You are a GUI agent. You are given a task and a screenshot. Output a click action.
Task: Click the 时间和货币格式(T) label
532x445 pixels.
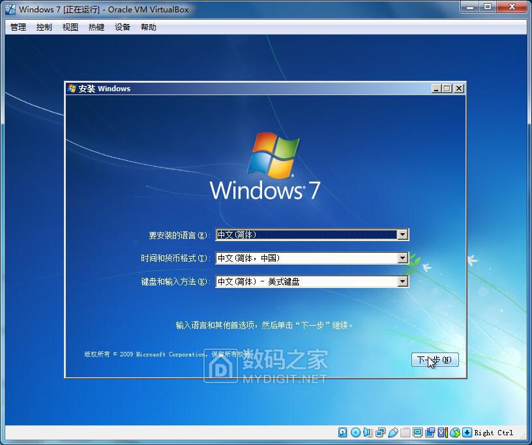pyautogui.click(x=175, y=259)
